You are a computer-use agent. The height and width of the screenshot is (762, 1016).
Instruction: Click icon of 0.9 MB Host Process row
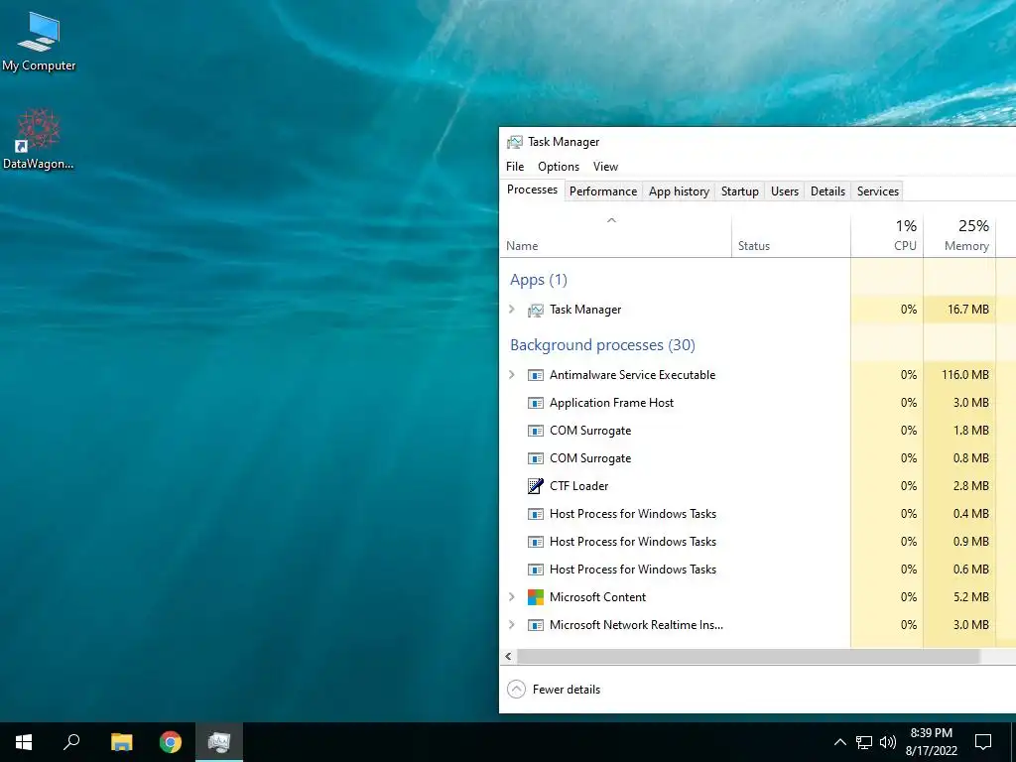535,543
